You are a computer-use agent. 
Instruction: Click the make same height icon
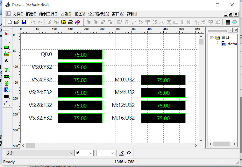pyautogui.click(x=182, y=22)
